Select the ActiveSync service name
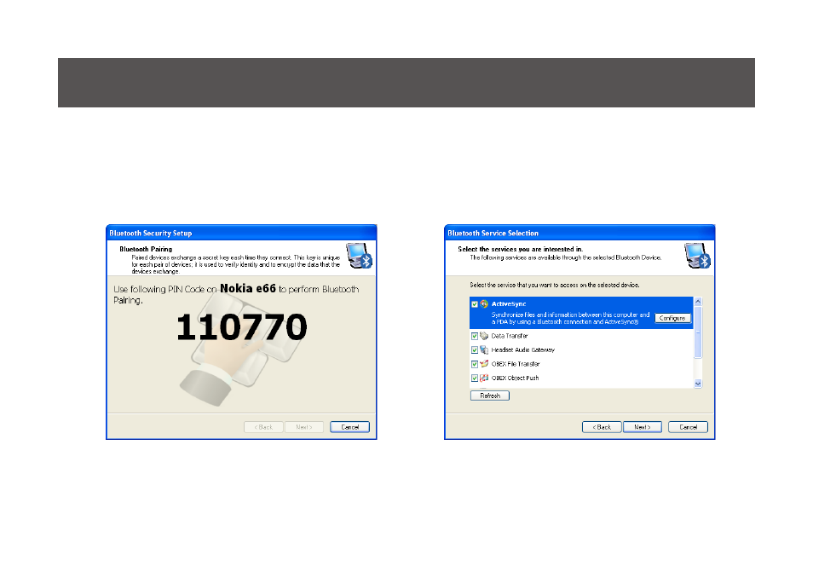The height and width of the screenshot is (566, 813). [x=509, y=304]
